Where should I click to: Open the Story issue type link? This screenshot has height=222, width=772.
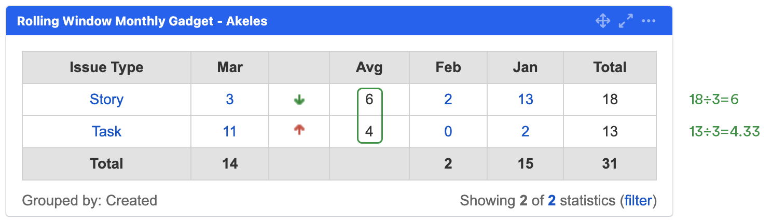click(x=106, y=100)
